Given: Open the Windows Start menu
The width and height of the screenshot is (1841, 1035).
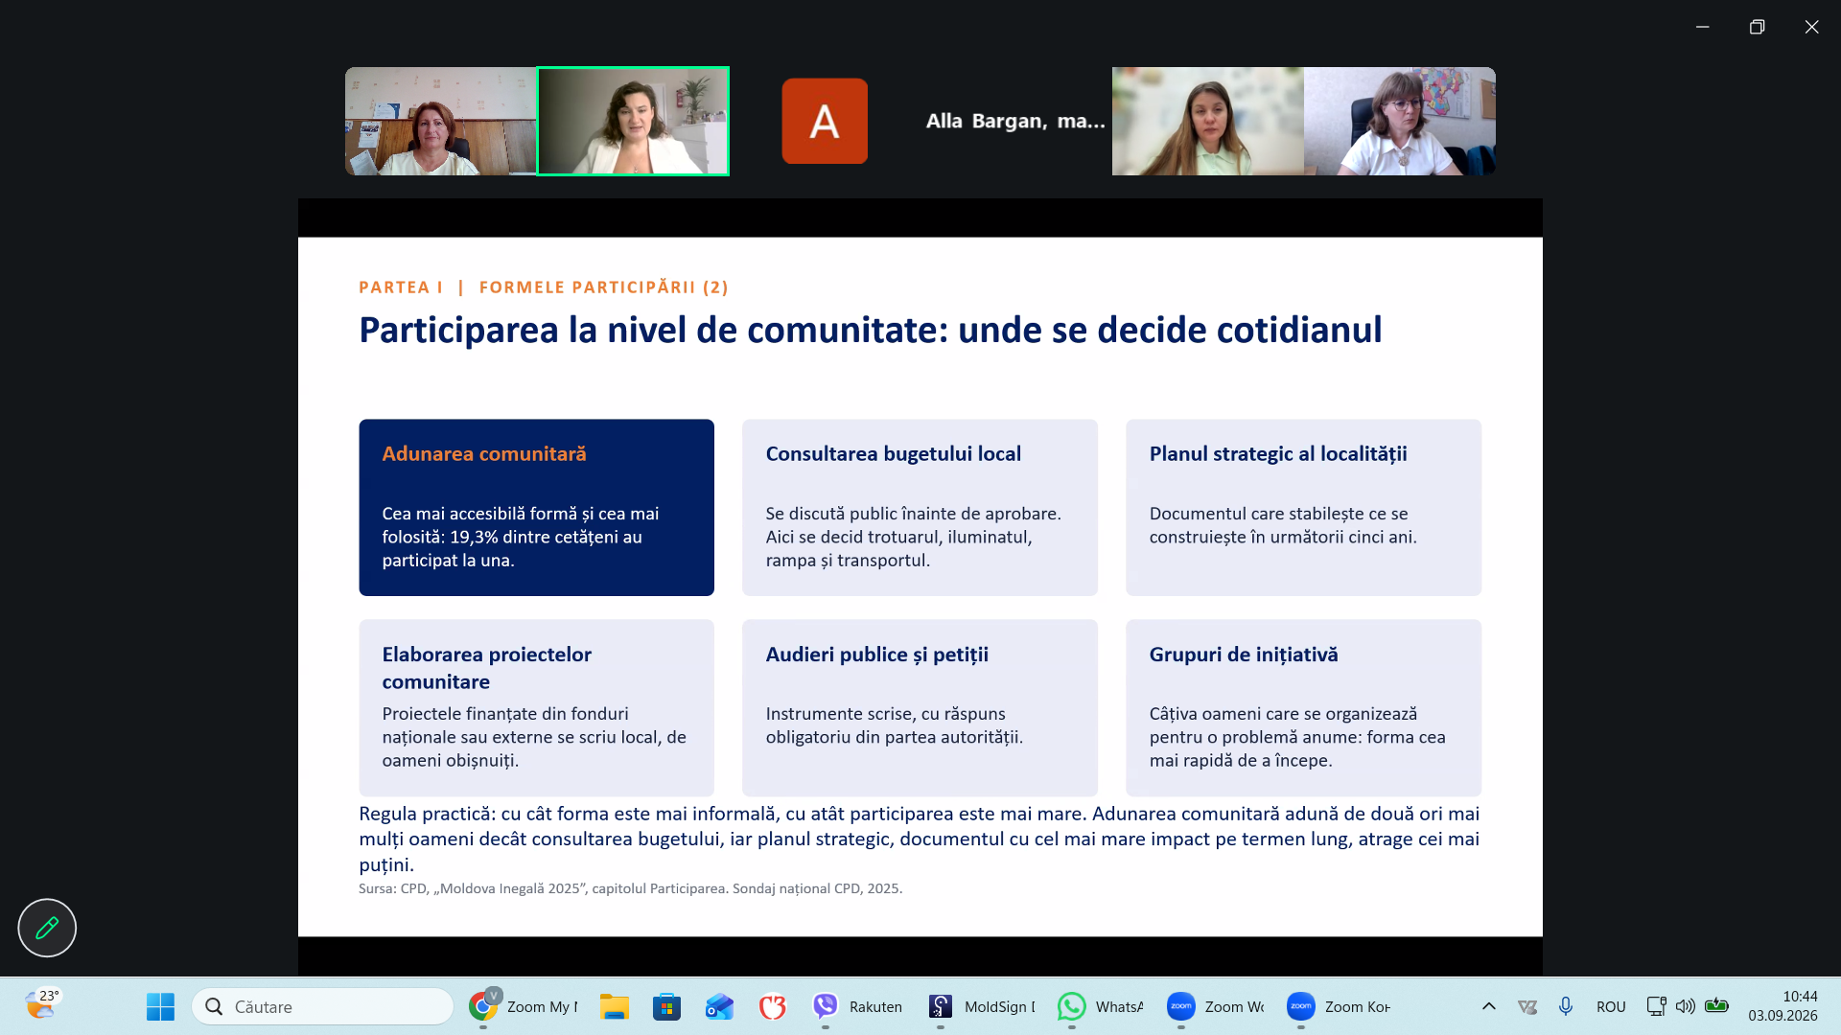Looking at the screenshot, I should click(160, 1006).
